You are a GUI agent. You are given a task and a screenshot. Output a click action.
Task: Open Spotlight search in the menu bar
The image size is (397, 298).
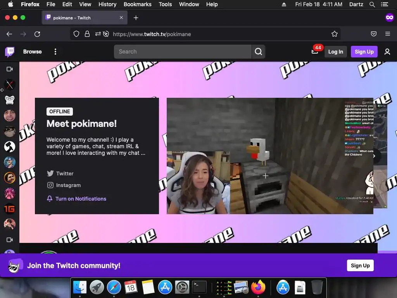[x=372, y=4]
